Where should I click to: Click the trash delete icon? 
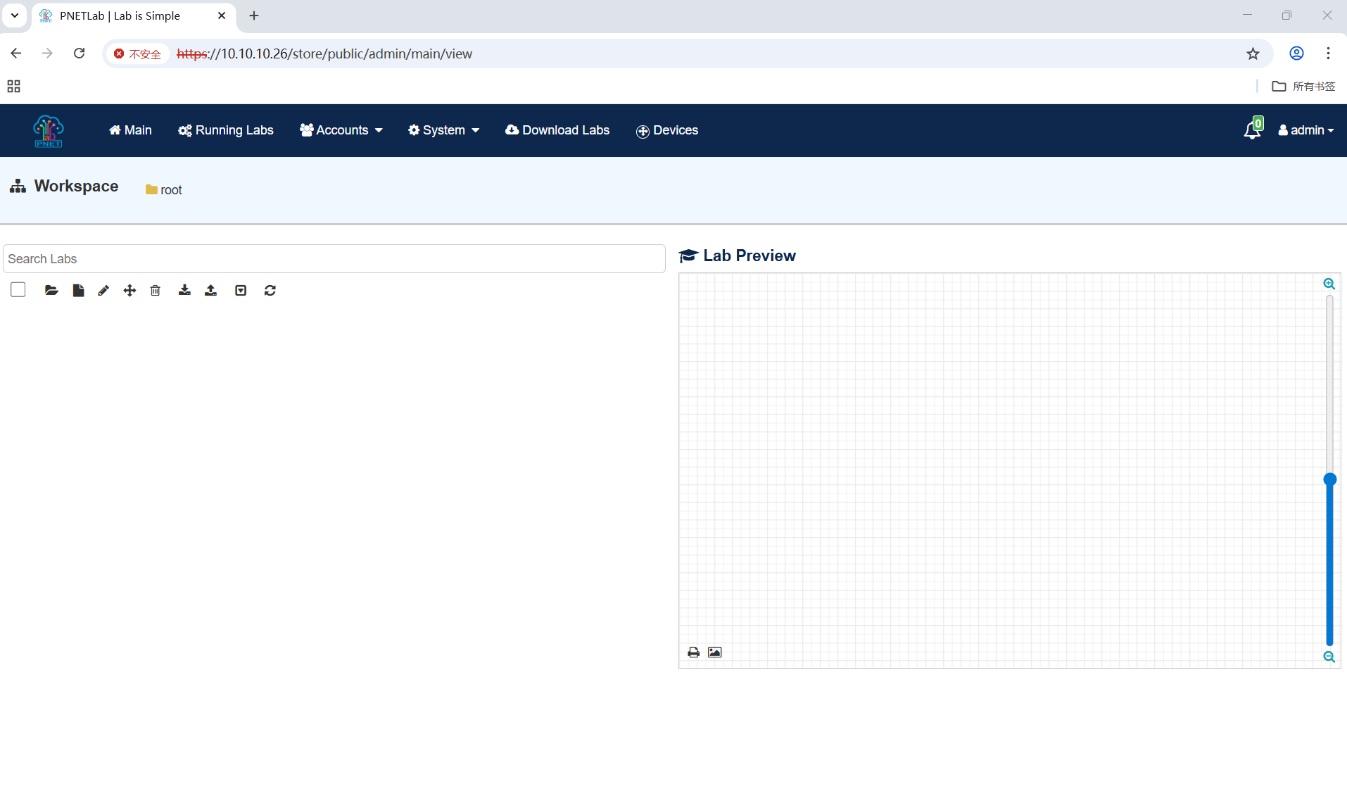pyautogui.click(x=156, y=291)
